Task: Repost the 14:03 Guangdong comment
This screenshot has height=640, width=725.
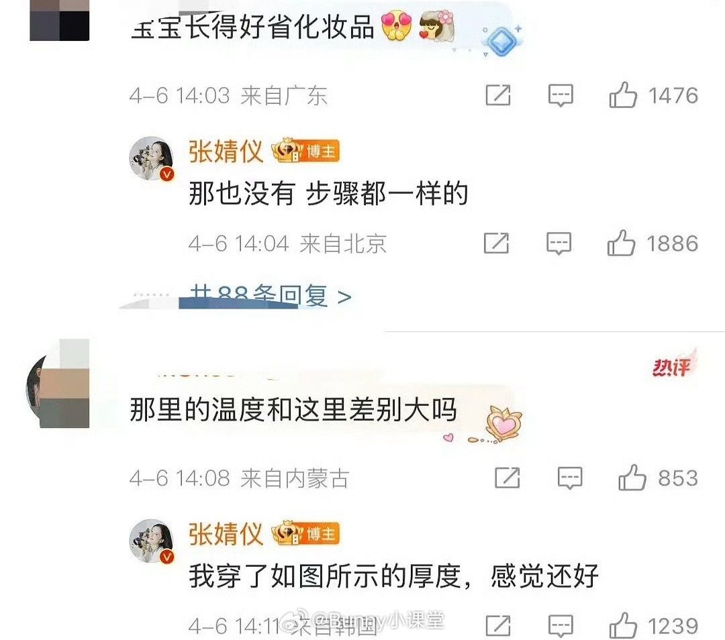Action: [x=498, y=96]
